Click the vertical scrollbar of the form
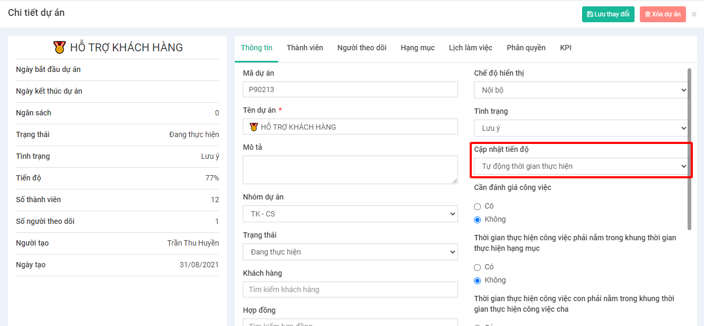This screenshot has width=704, height=326. [689, 148]
